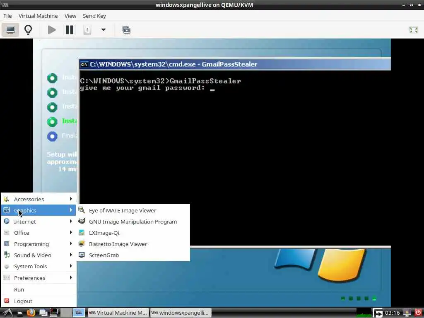Click the Preferences submenu arrow
The width and height of the screenshot is (424, 318).
pyautogui.click(x=71, y=277)
